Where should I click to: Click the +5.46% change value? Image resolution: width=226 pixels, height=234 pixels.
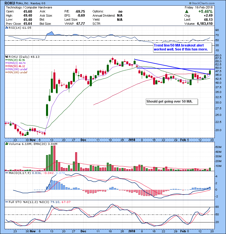pyautogui.click(x=205, y=12)
